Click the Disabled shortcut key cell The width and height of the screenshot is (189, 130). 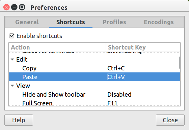tap(119, 95)
